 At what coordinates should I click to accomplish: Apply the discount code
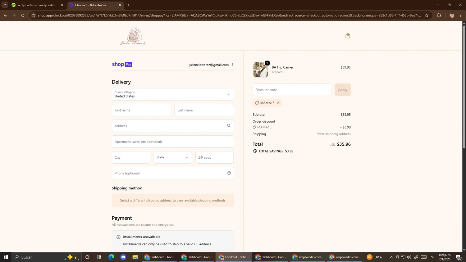[x=343, y=90]
